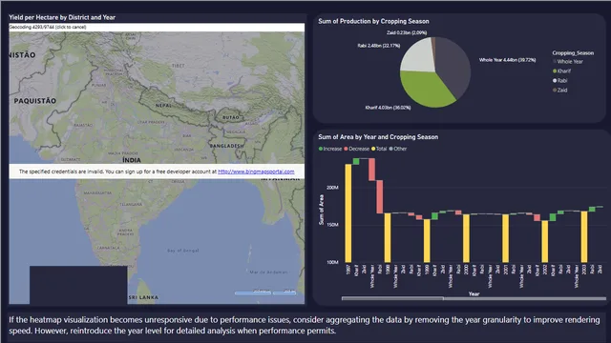
Task: Click the 'Sum of Area by Year and Cropping Season' title
Action: click(378, 137)
